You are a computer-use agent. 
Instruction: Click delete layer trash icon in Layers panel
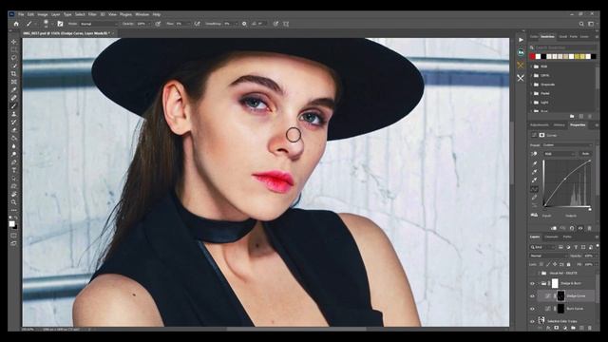coord(589,328)
